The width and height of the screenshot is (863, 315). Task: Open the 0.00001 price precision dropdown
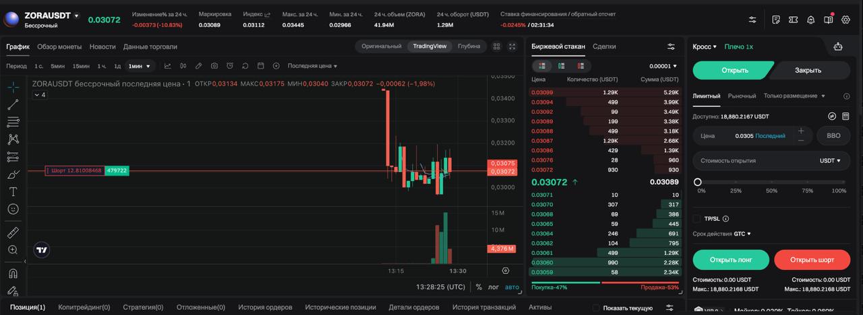pyautogui.click(x=663, y=66)
